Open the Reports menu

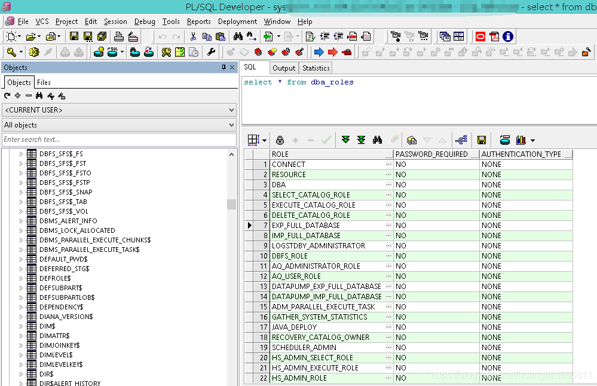[x=199, y=22]
